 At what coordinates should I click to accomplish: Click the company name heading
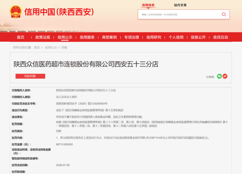pyautogui.click(x=86, y=64)
